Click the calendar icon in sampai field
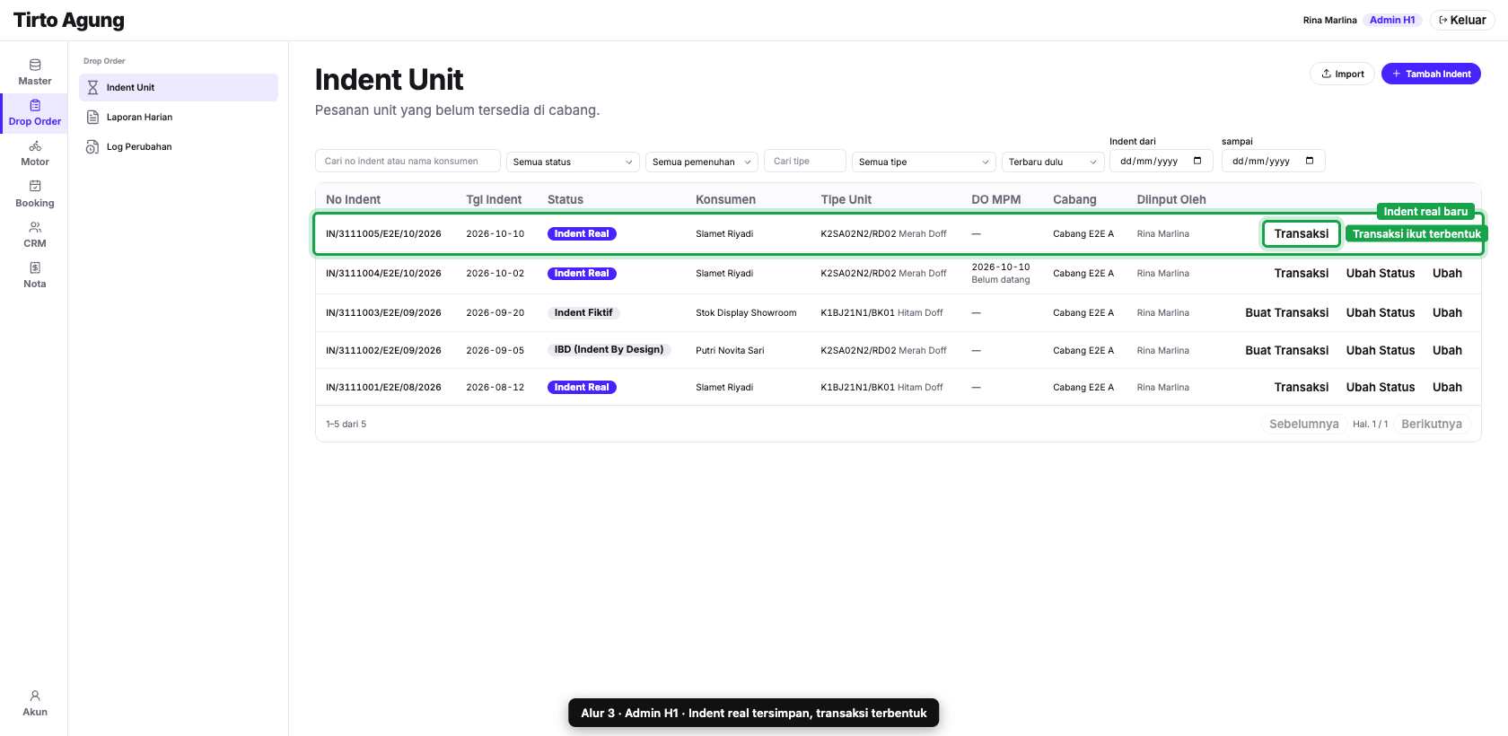 [1310, 161]
